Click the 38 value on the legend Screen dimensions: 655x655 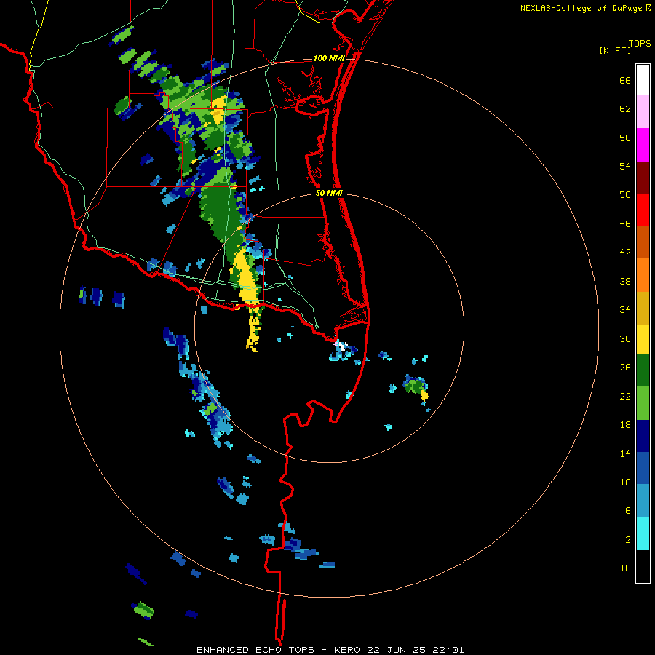pos(625,282)
